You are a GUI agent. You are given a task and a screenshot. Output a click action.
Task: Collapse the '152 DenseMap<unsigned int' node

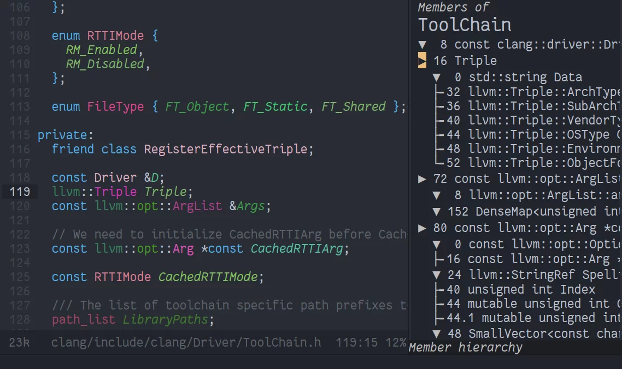(436, 212)
